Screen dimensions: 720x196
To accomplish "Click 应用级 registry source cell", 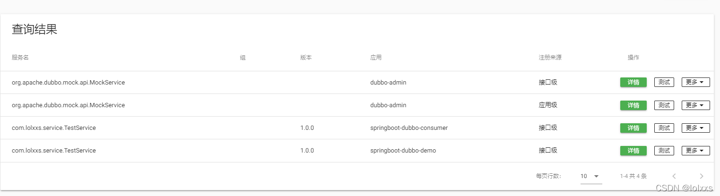I will (548, 105).
